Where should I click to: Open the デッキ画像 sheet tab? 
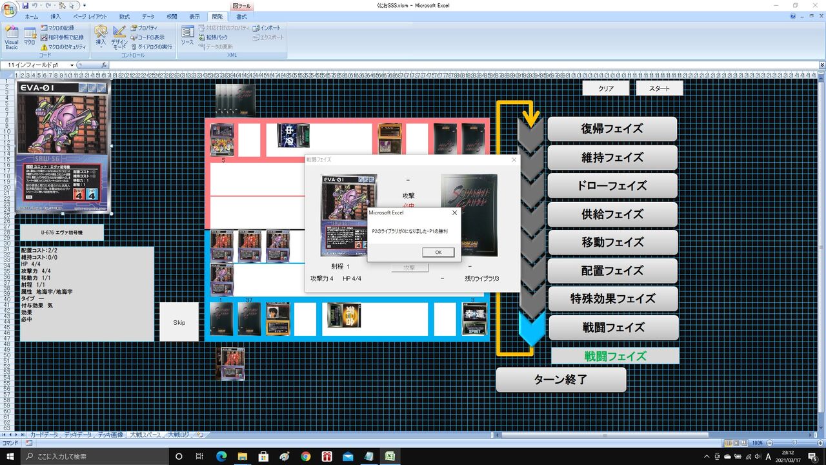110,435
